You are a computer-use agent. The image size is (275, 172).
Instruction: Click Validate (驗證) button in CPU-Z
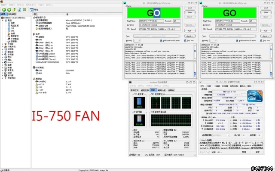pos(244,152)
